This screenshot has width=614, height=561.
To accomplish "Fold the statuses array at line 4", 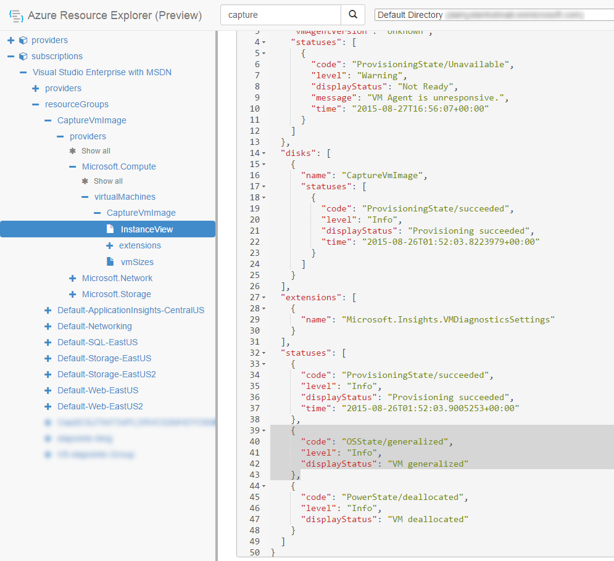I will 264,43.
